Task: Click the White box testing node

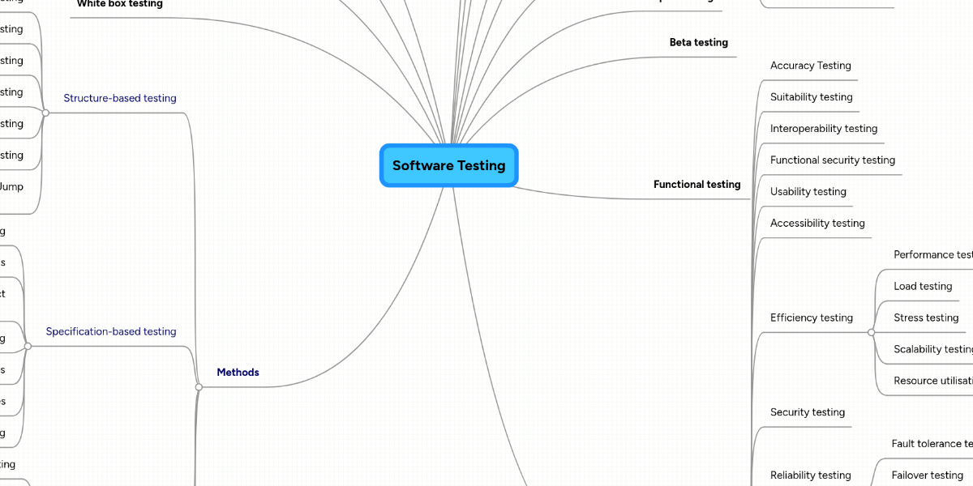Action: click(x=119, y=4)
